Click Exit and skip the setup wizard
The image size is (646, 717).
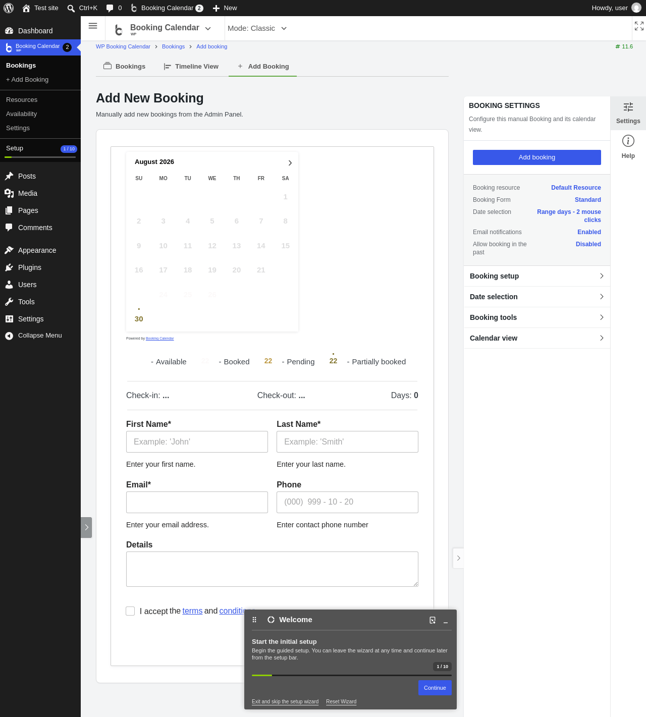pos(285,702)
